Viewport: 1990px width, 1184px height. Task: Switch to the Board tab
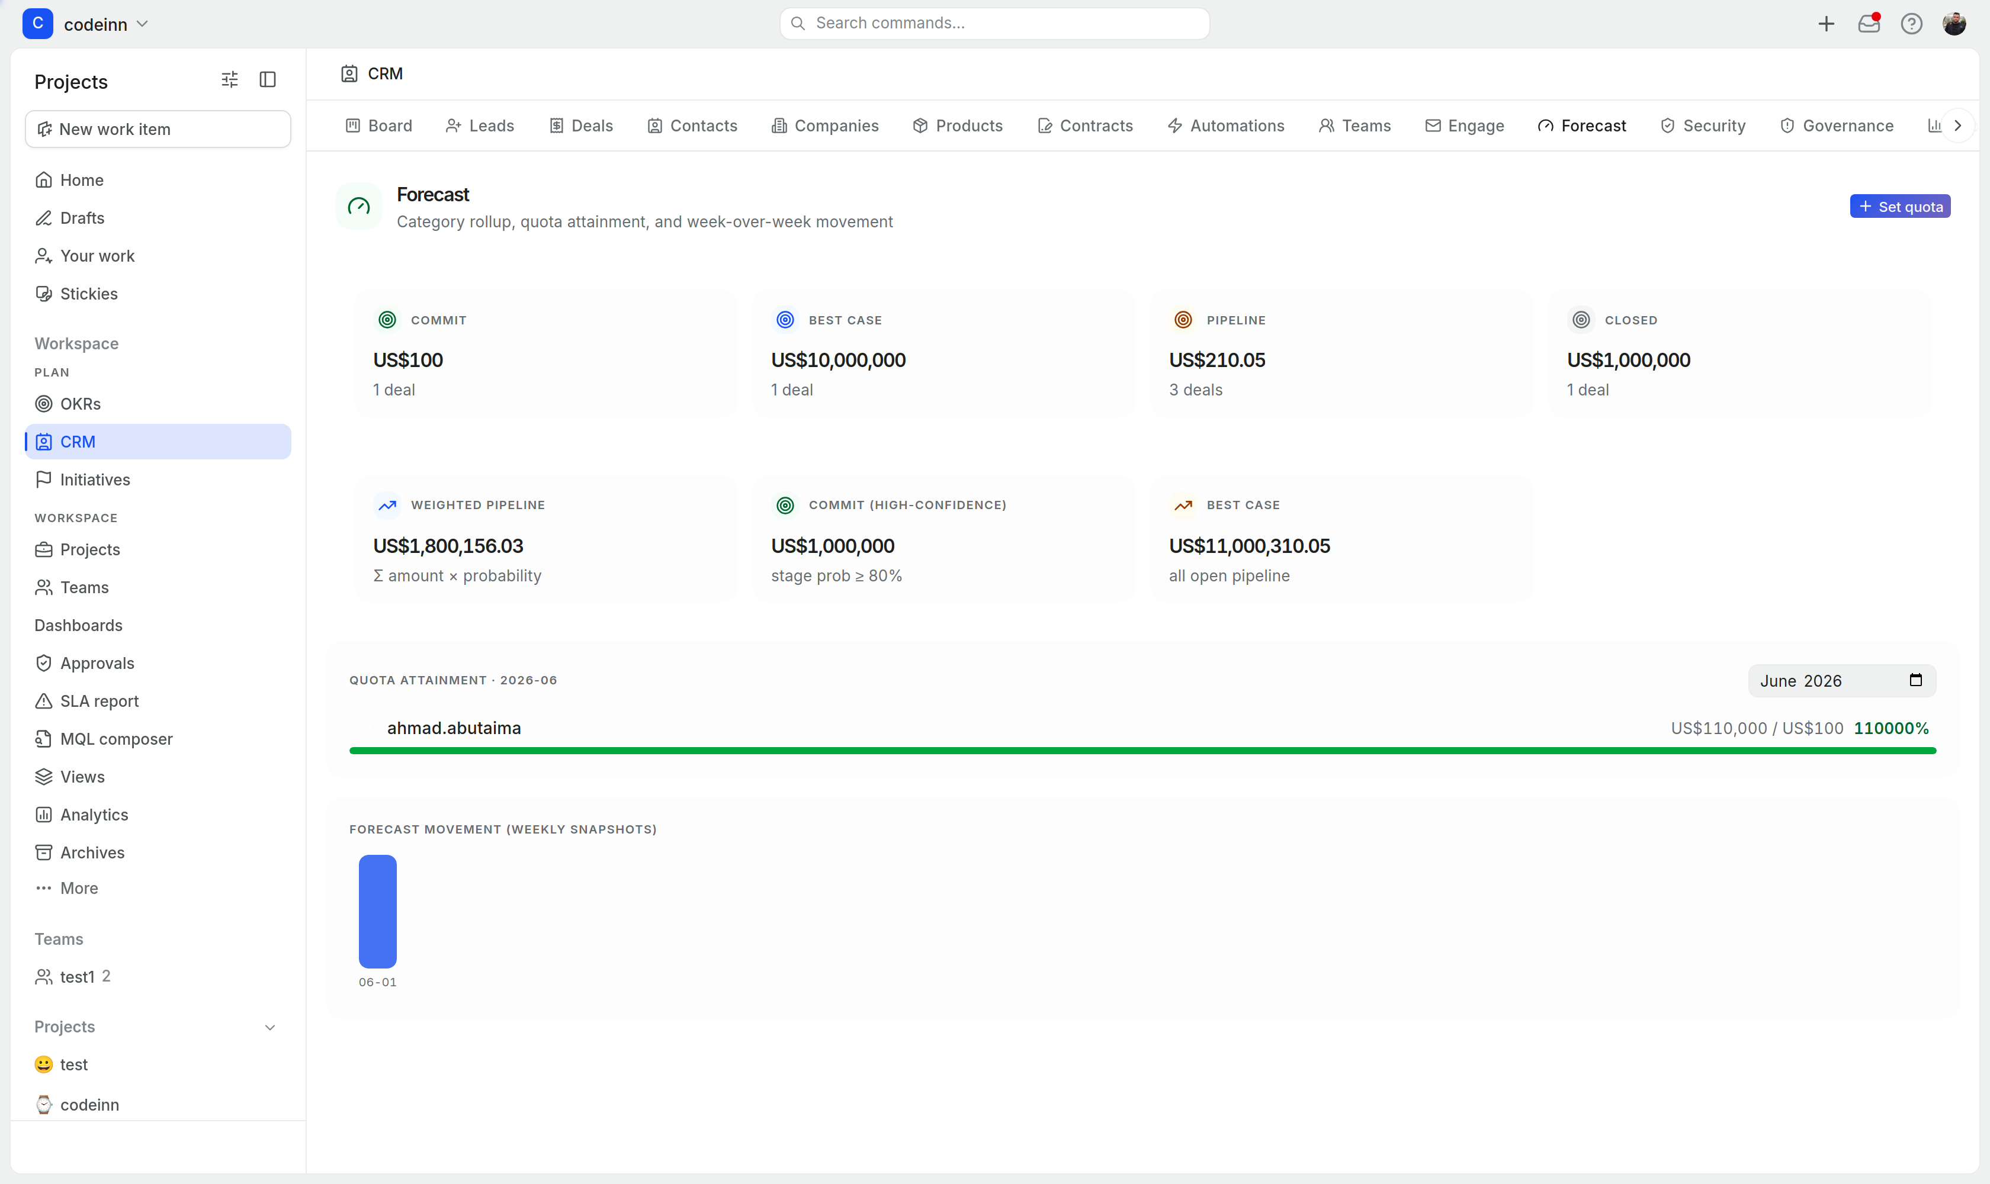pos(378,126)
